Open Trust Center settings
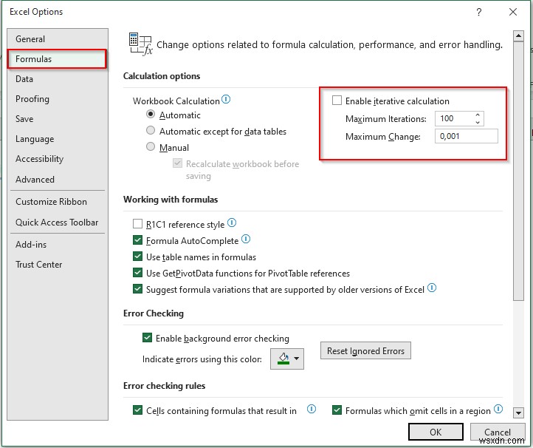Screen dimensions: 533x448 tap(58, 265)
